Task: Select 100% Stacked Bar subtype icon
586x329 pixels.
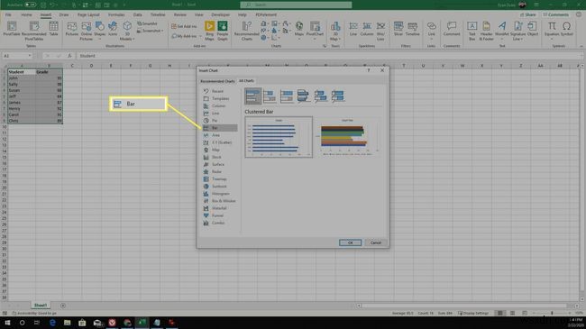Action: tap(287, 96)
